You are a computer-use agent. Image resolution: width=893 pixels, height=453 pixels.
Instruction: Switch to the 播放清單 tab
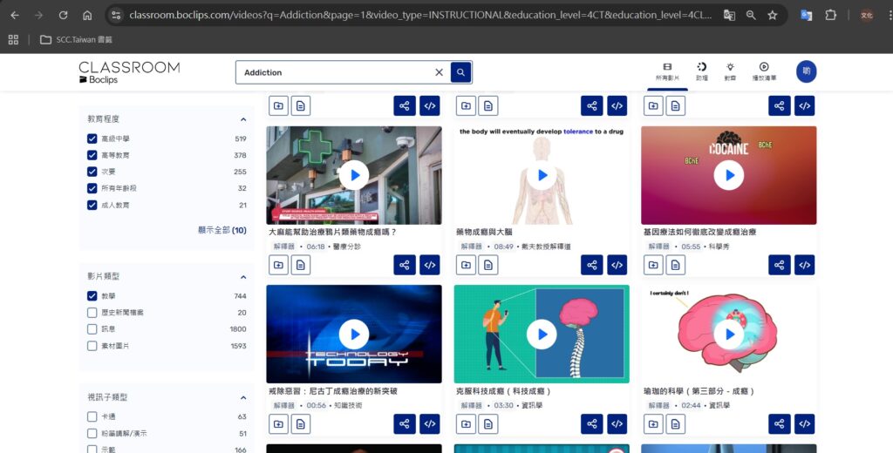(764, 71)
